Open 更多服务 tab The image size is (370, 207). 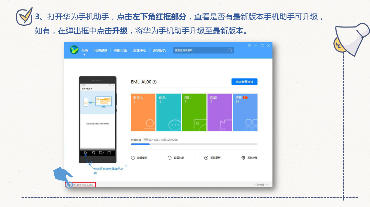(x=159, y=50)
